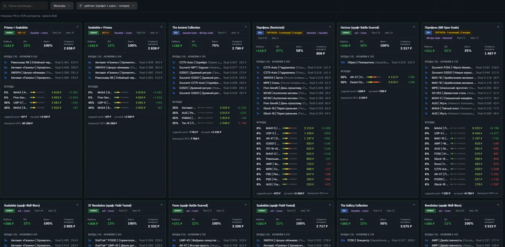Viewport: 505px width, 247px height.
Task: Star the Prisma + Snakebite contract card
Action: click(77, 27)
